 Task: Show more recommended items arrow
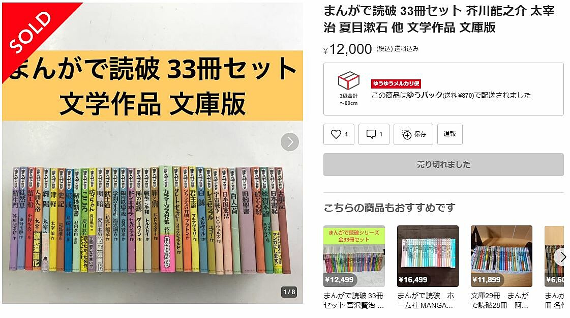pyautogui.click(x=562, y=257)
